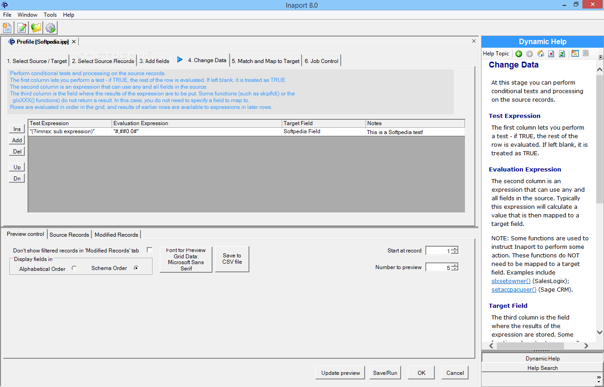
Task: Open the 3. Add fields tab
Action: (x=154, y=61)
